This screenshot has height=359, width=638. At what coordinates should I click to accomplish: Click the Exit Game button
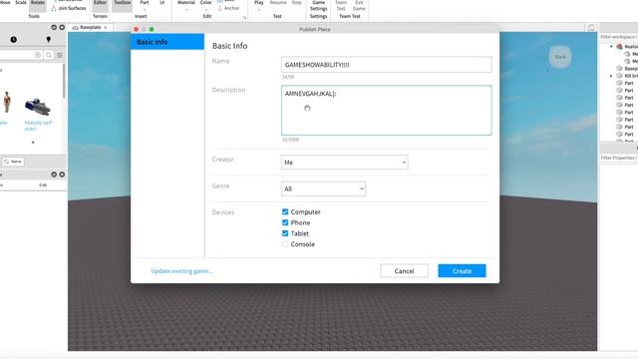[359, 6]
